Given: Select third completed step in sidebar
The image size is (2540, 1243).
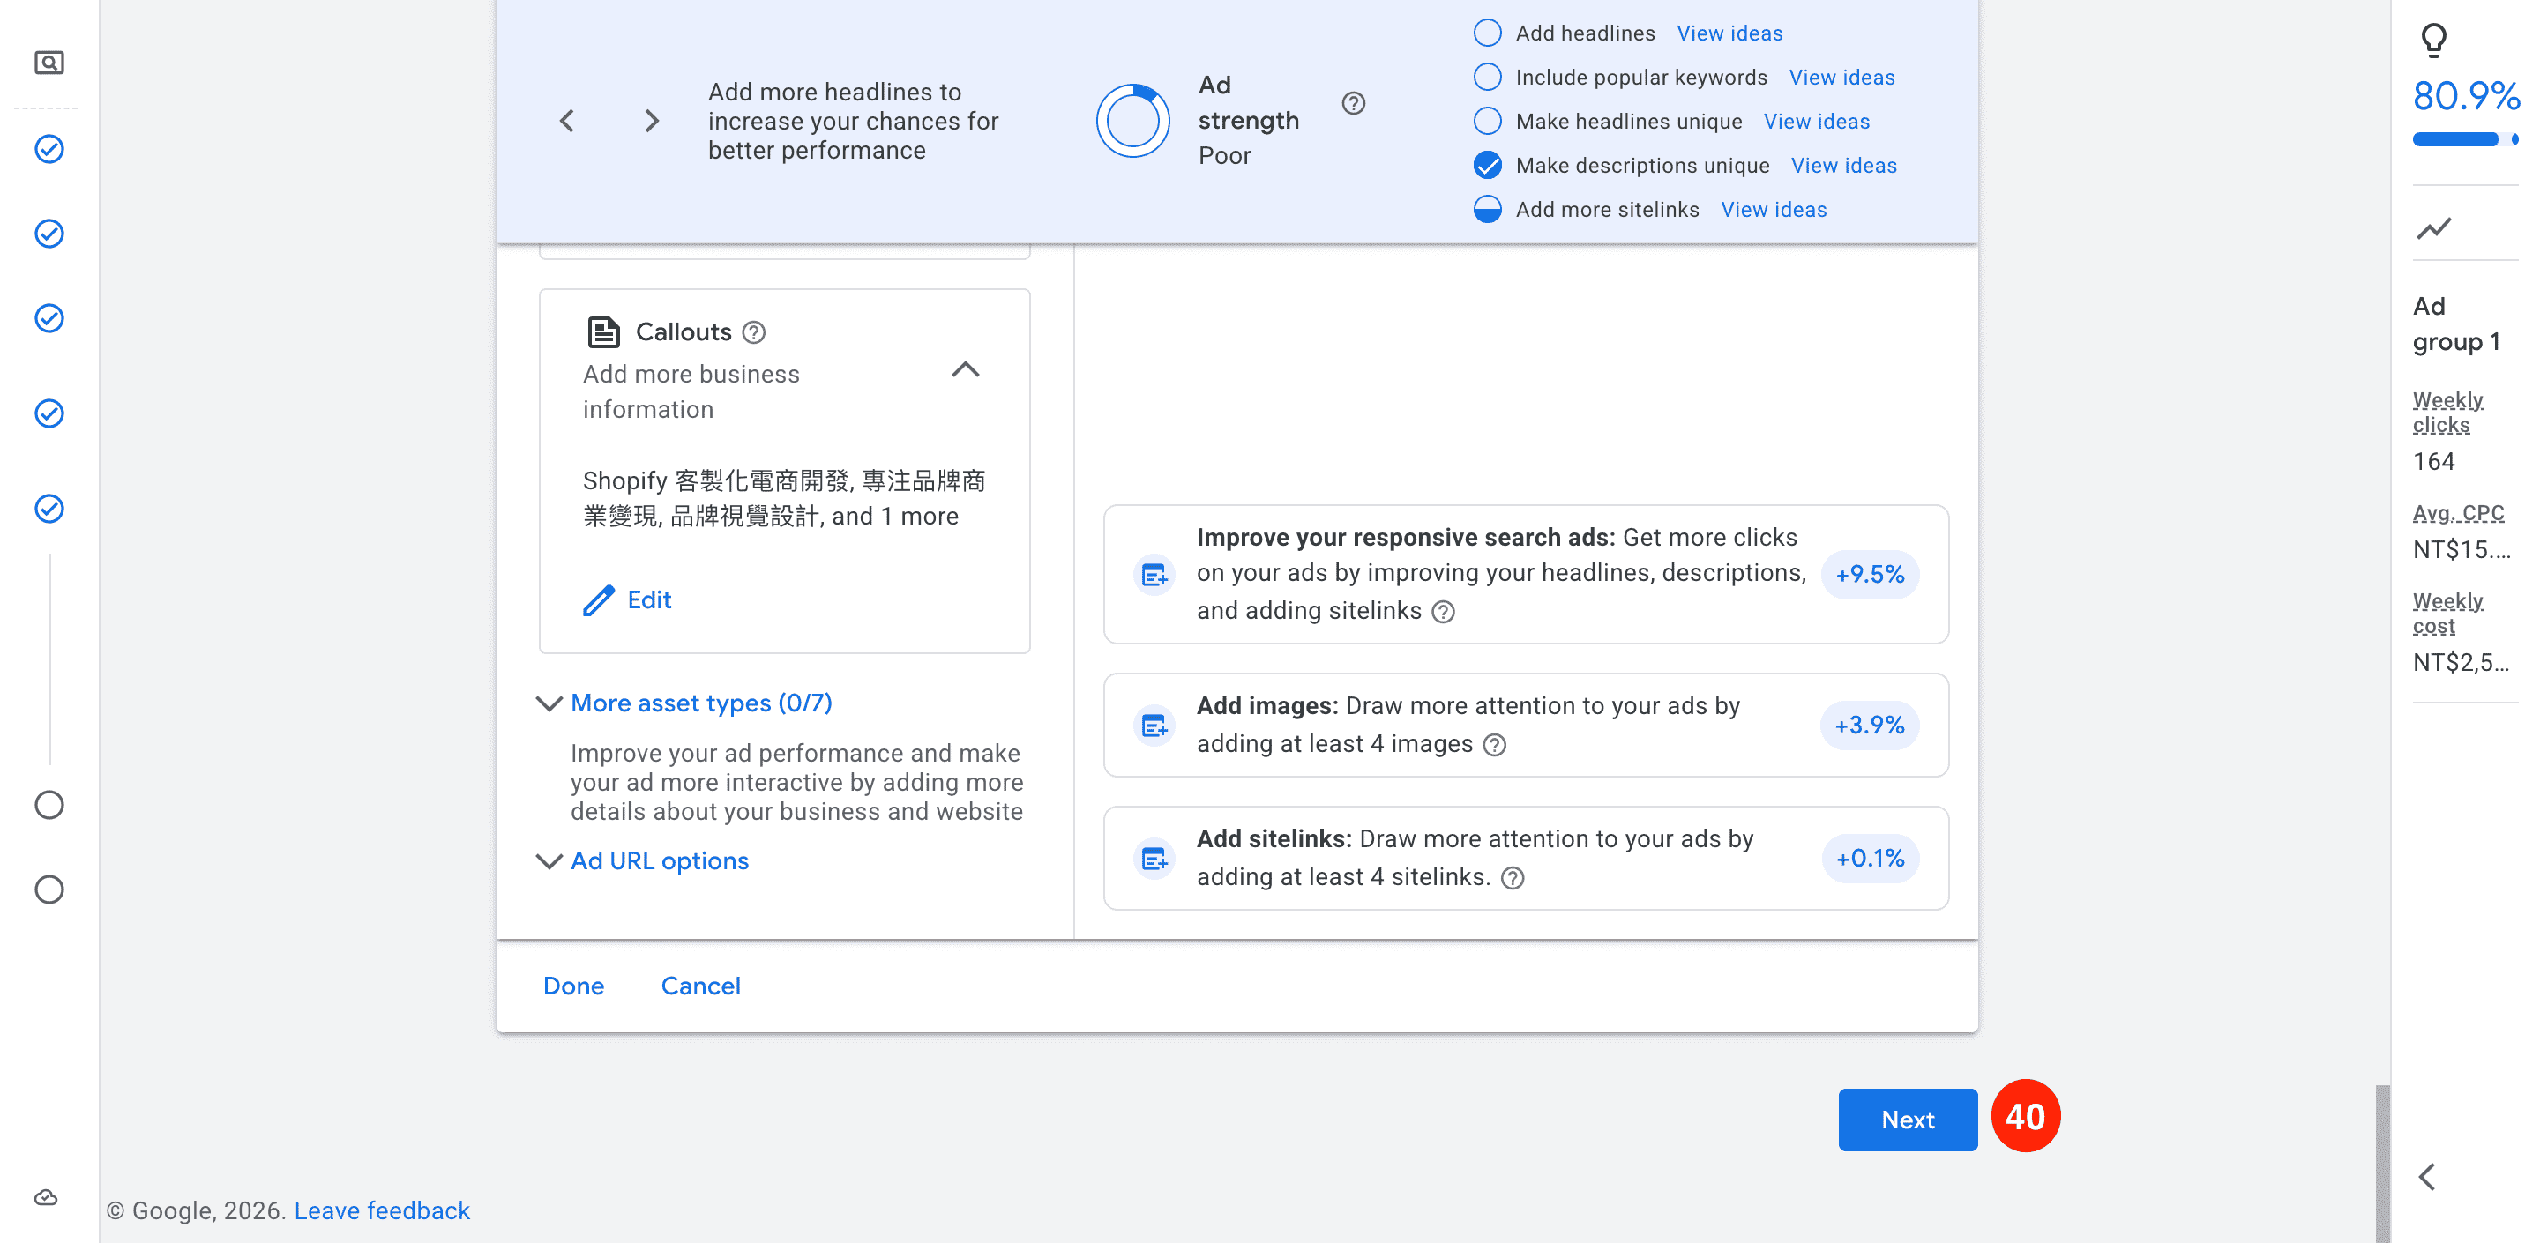Looking at the screenshot, I should (49, 318).
